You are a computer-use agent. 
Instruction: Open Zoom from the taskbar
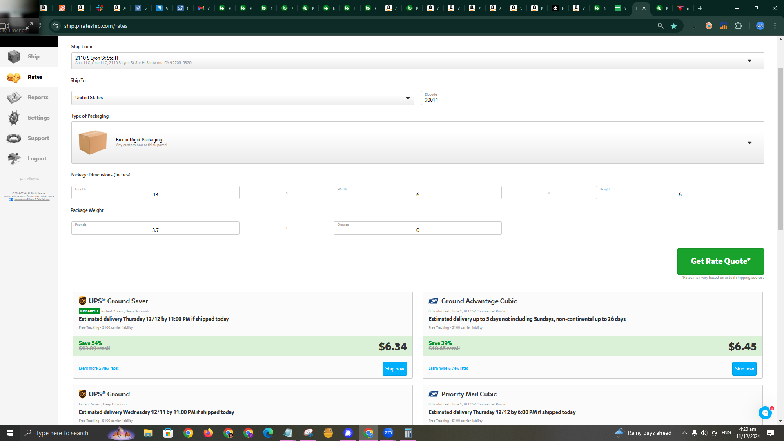(x=388, y=433)
